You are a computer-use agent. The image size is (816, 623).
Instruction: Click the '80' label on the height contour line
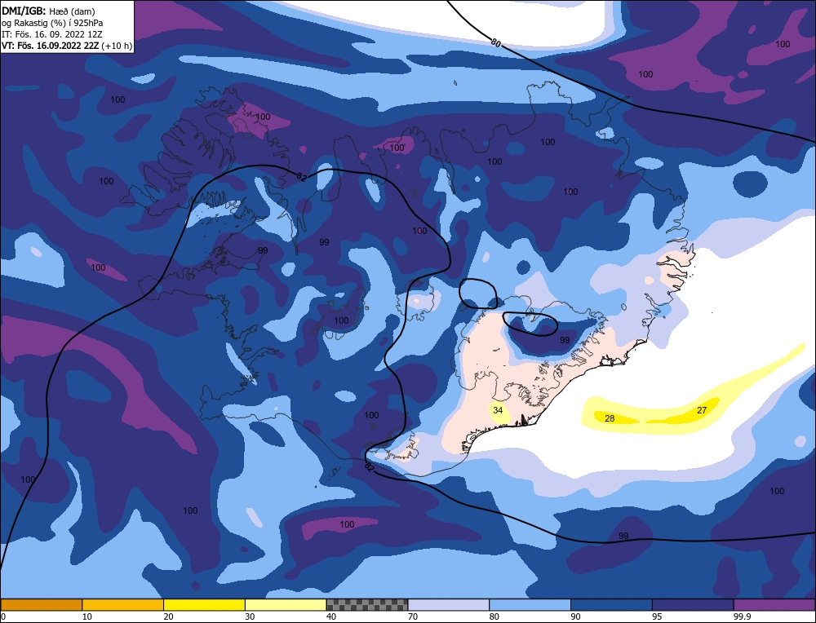(496, 44)
